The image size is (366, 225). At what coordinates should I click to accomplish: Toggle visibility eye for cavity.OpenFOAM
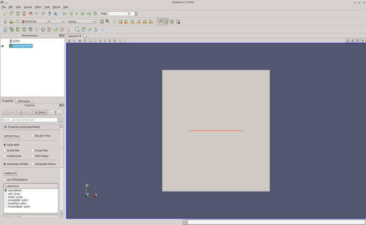click(2, 46)
